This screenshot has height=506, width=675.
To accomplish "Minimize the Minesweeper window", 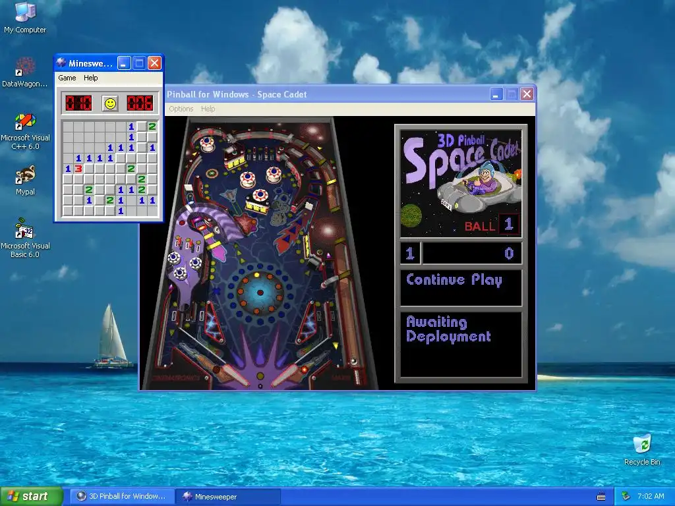I will (x=124, y=63).
